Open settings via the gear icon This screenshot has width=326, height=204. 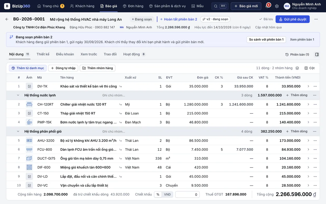click(277, 6)
